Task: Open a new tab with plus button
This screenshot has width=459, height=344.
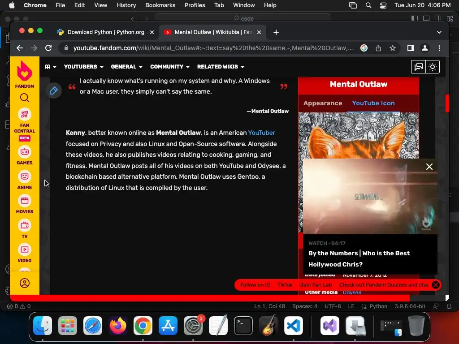Action: point(276,32)
